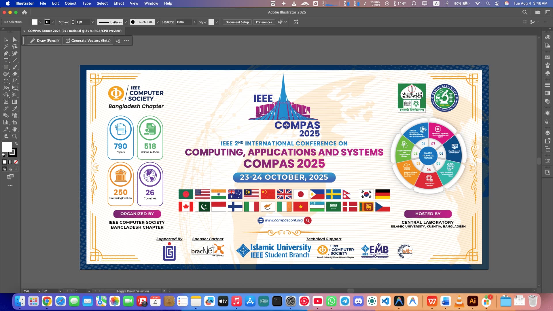Image resolution: width=553 pixels, height=311 pixels.
Task: Open the Touch Calligraphic brush dropdown
Action: (158, 22)
